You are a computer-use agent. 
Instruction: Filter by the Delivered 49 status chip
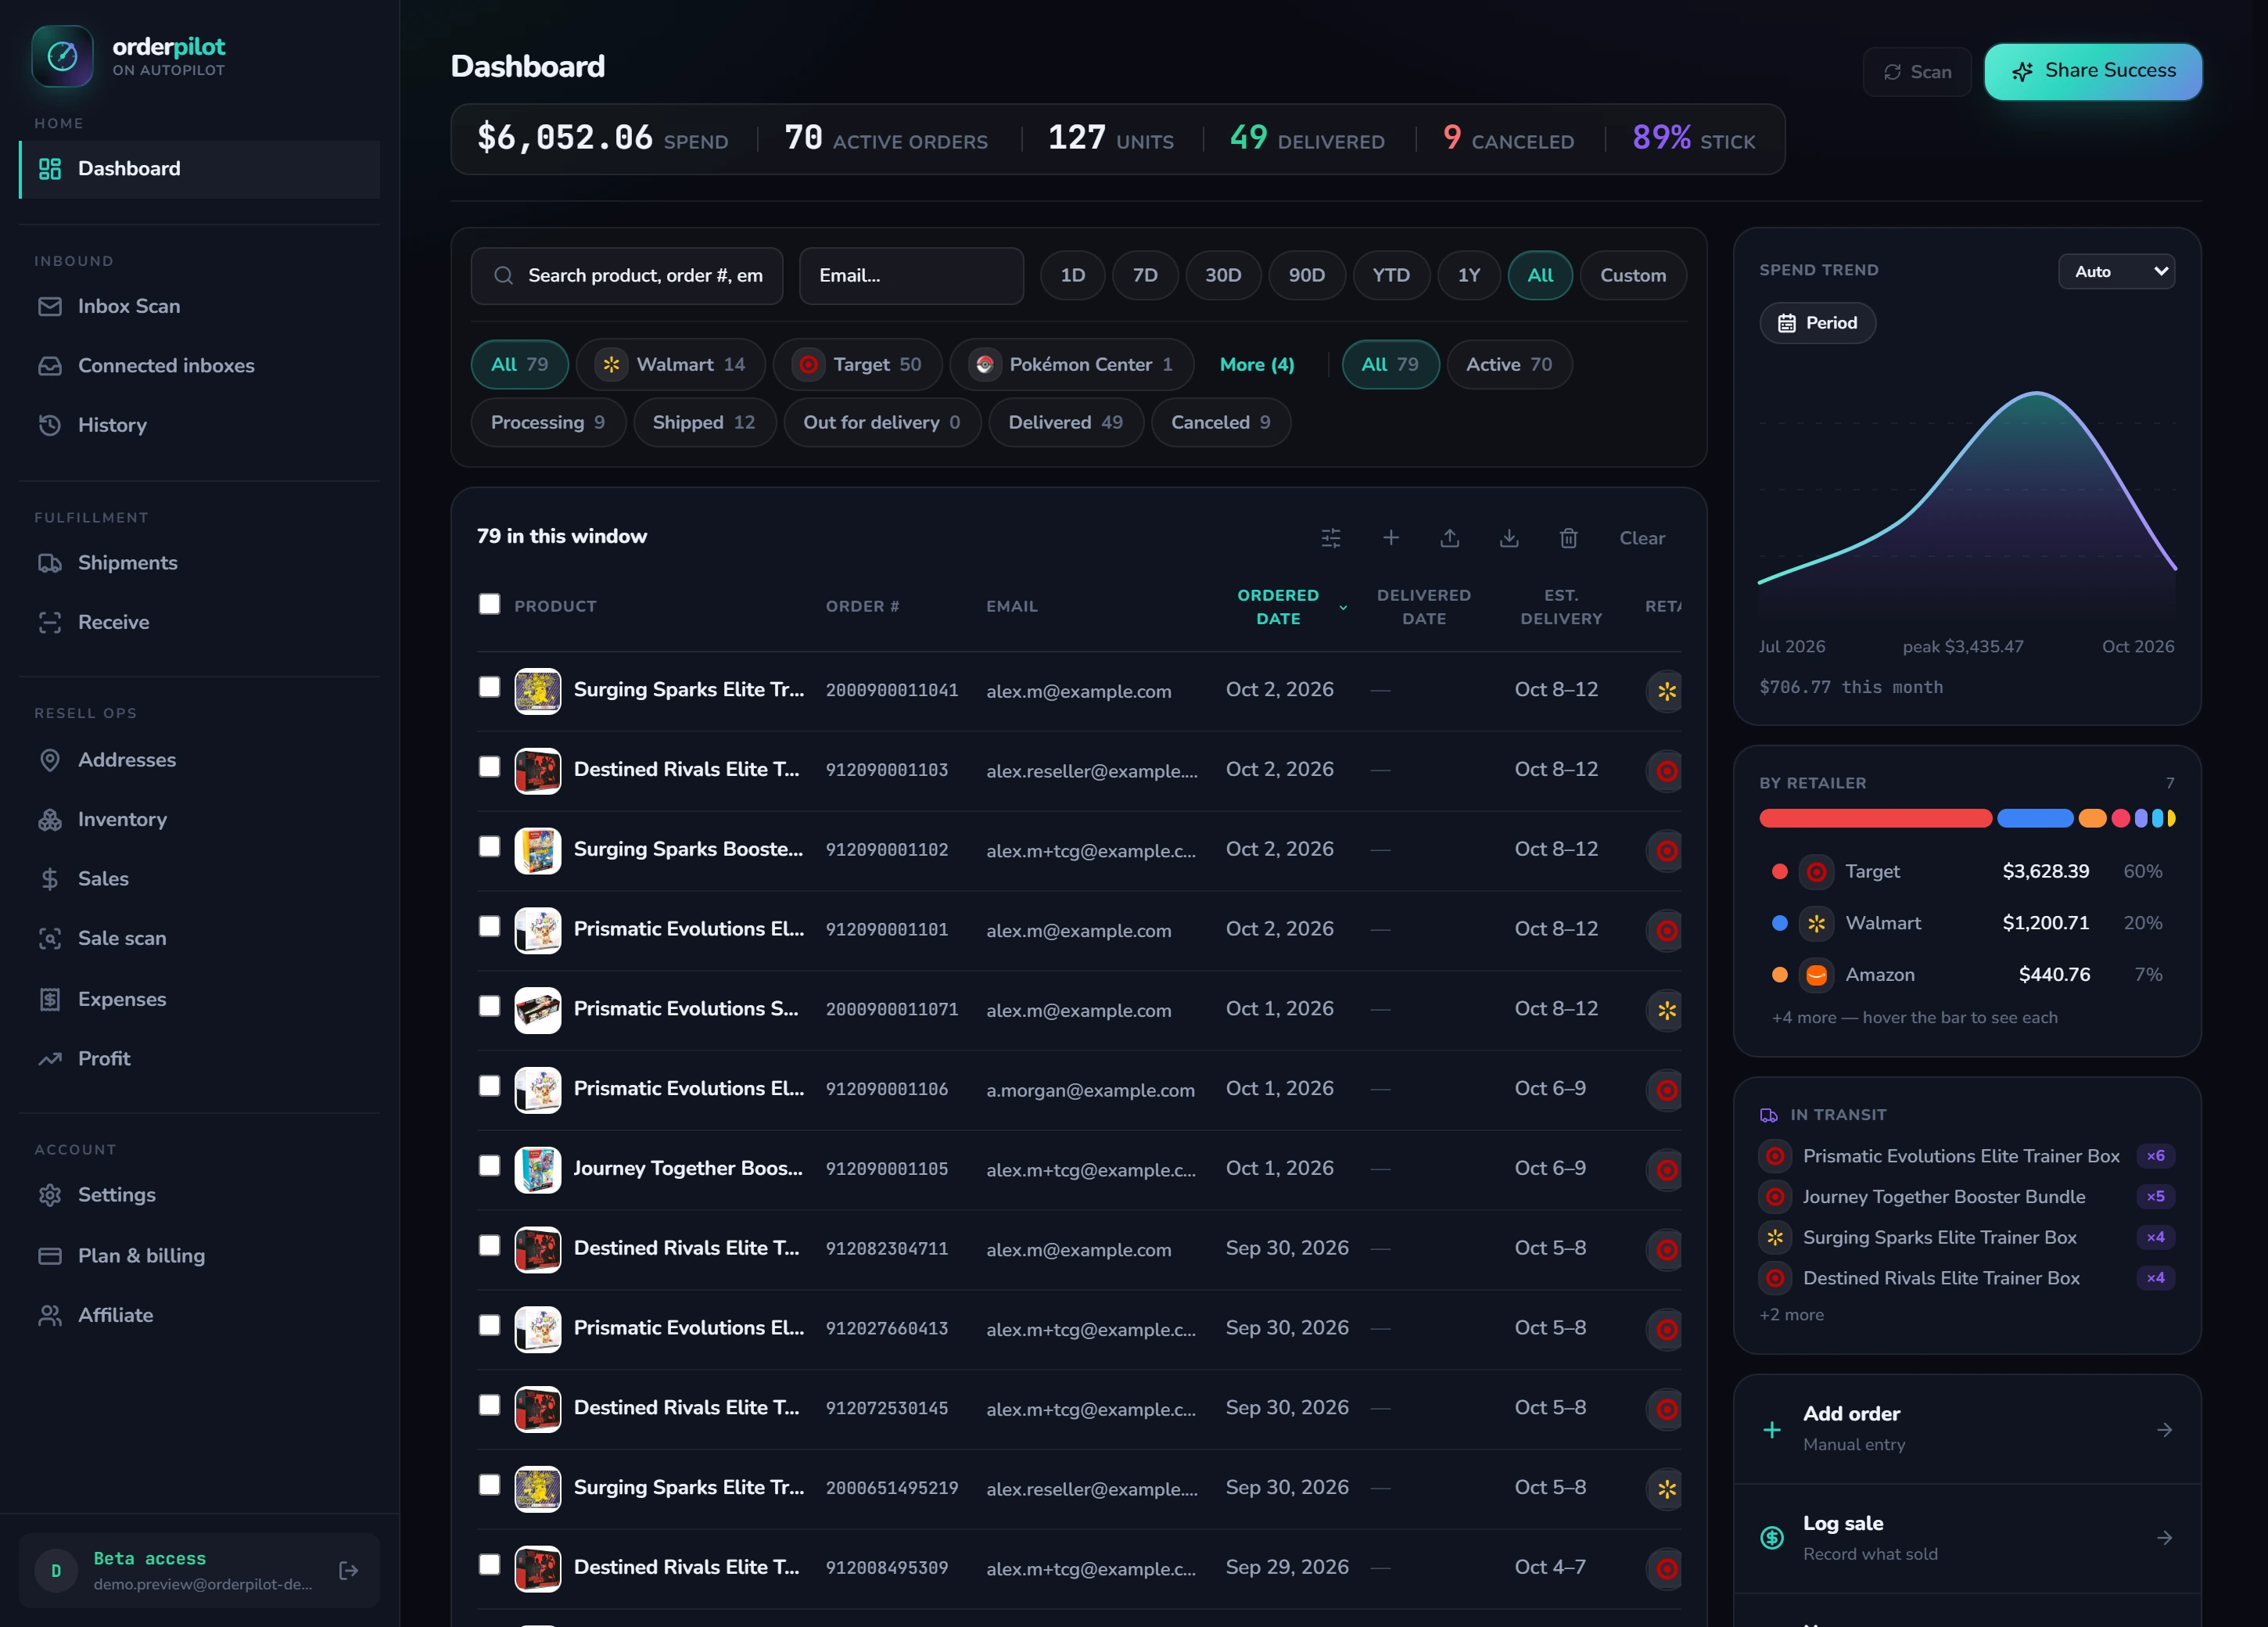pyautogui.click(x=1065, y=423)
